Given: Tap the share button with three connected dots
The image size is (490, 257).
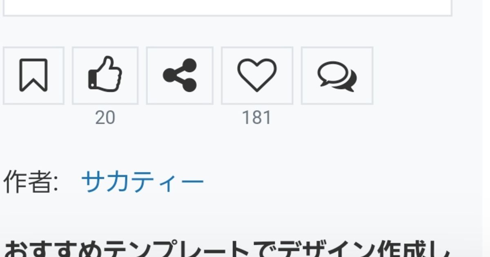Looking at the screenshot, I should tap(180, 75).
